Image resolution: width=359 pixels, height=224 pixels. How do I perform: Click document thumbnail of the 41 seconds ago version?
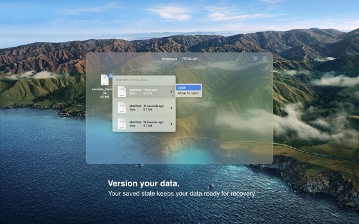tap(122, 108)
